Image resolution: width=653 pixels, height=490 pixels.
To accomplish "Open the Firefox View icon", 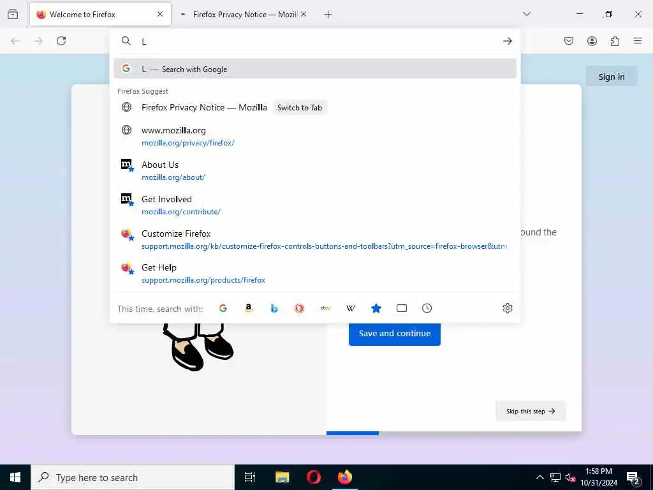I will click(13, 14).
